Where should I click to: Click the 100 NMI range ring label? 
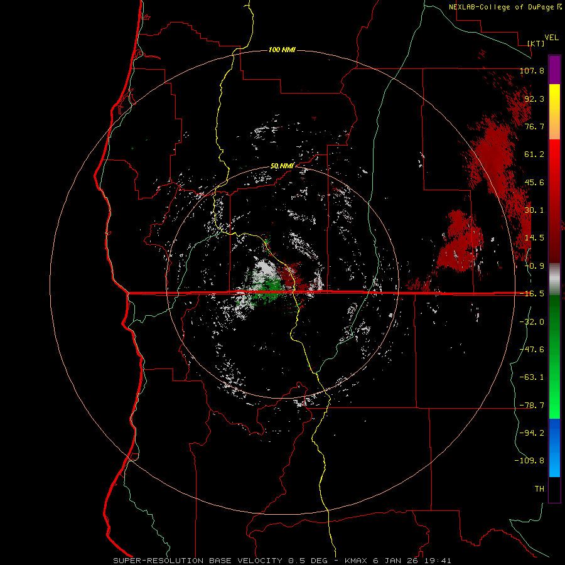pos(282,50)
